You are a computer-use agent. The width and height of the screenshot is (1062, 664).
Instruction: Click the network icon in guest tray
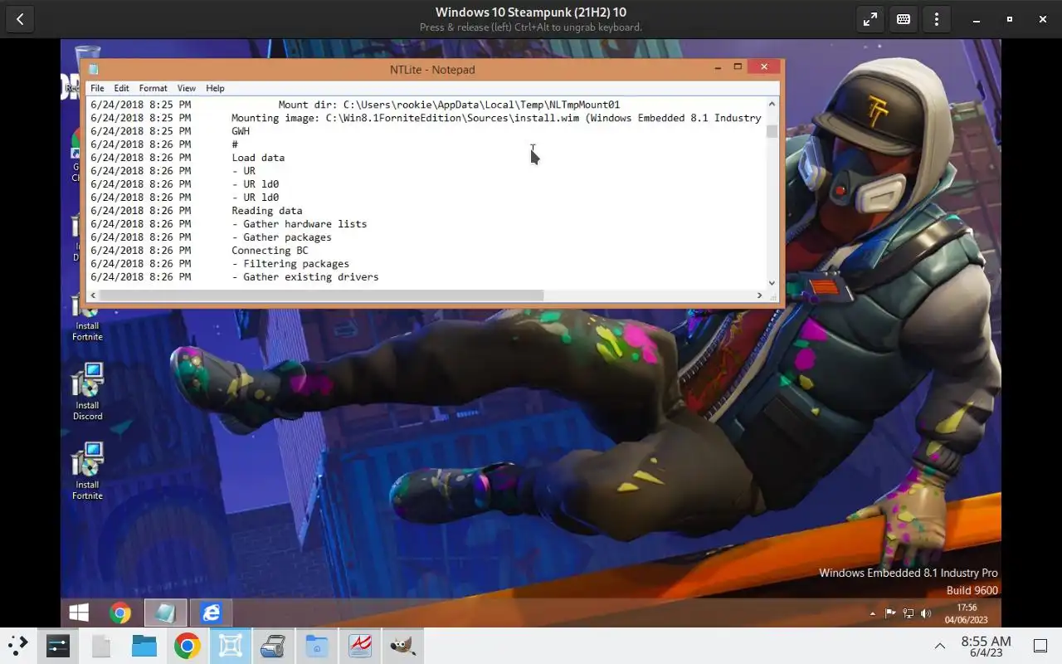908,613
